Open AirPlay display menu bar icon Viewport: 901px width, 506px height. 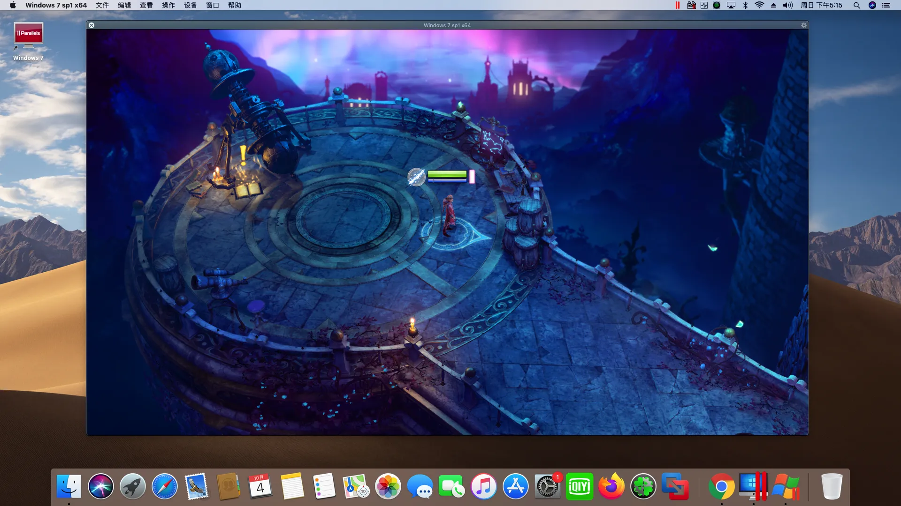(731, 5)
